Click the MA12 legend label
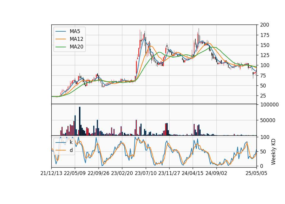Screen dimensions: 285x204 [76, 39]
